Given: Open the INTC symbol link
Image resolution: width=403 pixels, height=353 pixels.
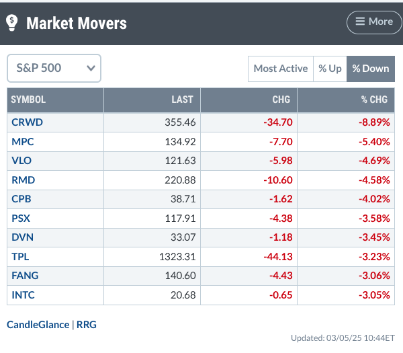Looking at the screenshot, I should [x=23, y=295].
